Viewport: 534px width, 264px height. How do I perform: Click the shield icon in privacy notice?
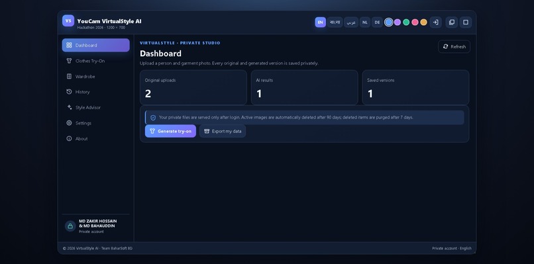[153, 118]
